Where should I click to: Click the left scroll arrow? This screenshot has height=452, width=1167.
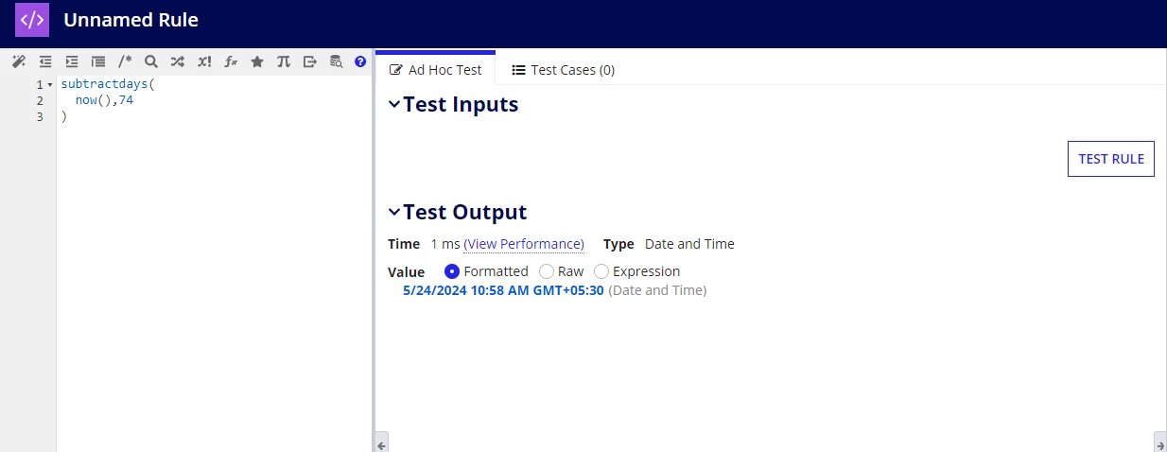click(x=382, y=443)
